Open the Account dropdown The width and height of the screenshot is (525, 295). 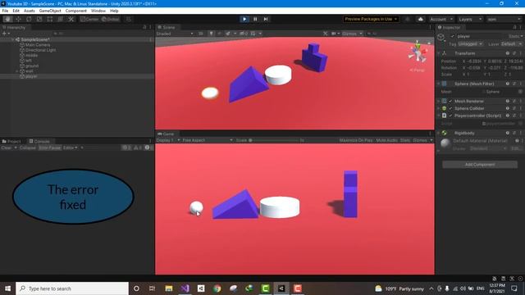tap(441, 19)
